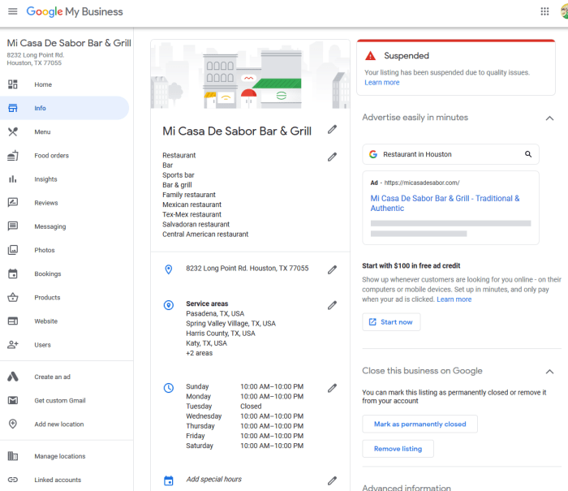The height and width of the screenshot is (491, 568).
Task: Edit special hours with pencil icon
Action: click(332, 480)
